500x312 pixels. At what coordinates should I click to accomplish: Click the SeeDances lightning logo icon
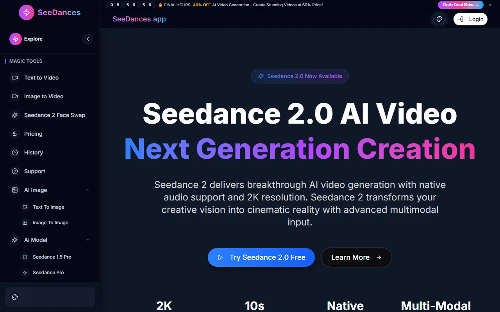pos(27,12)
